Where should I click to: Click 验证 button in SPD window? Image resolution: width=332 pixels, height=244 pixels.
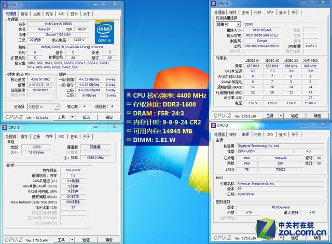295,116
